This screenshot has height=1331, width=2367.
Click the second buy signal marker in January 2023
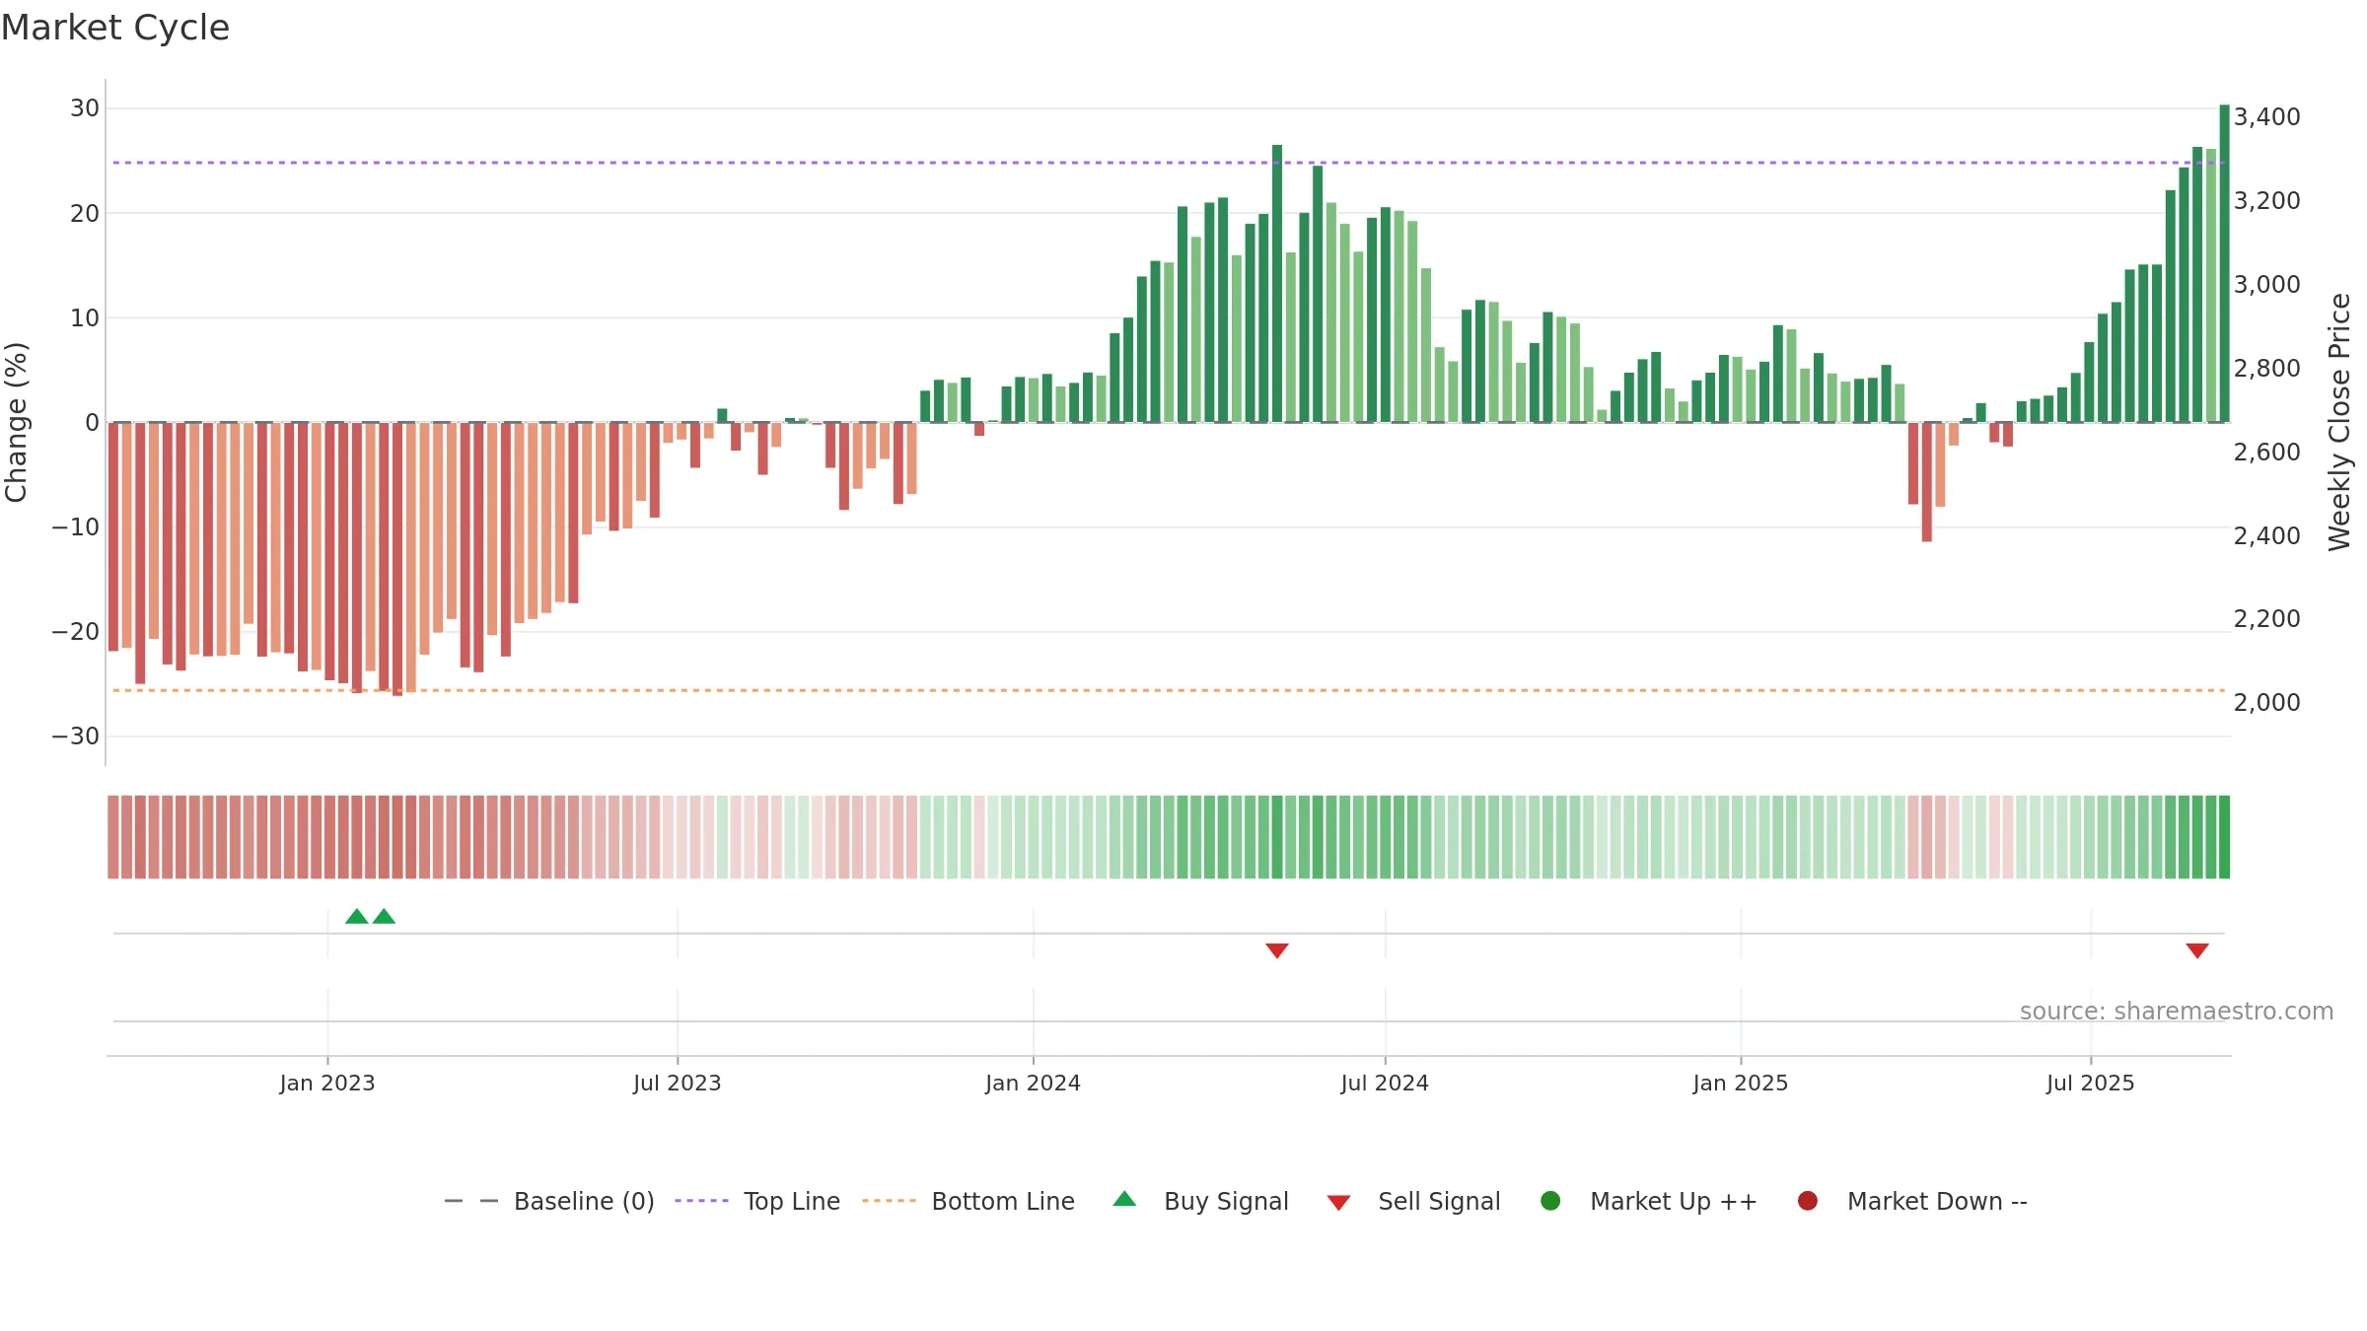(384, 916)
